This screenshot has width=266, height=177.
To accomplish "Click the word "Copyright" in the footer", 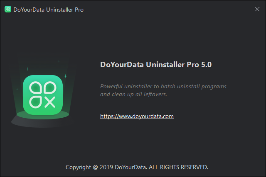I will click(79, 167).
